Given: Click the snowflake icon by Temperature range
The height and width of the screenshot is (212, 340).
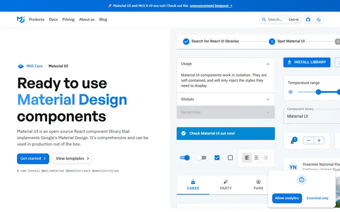Looking at the screenshot, I should click(290, 92).
